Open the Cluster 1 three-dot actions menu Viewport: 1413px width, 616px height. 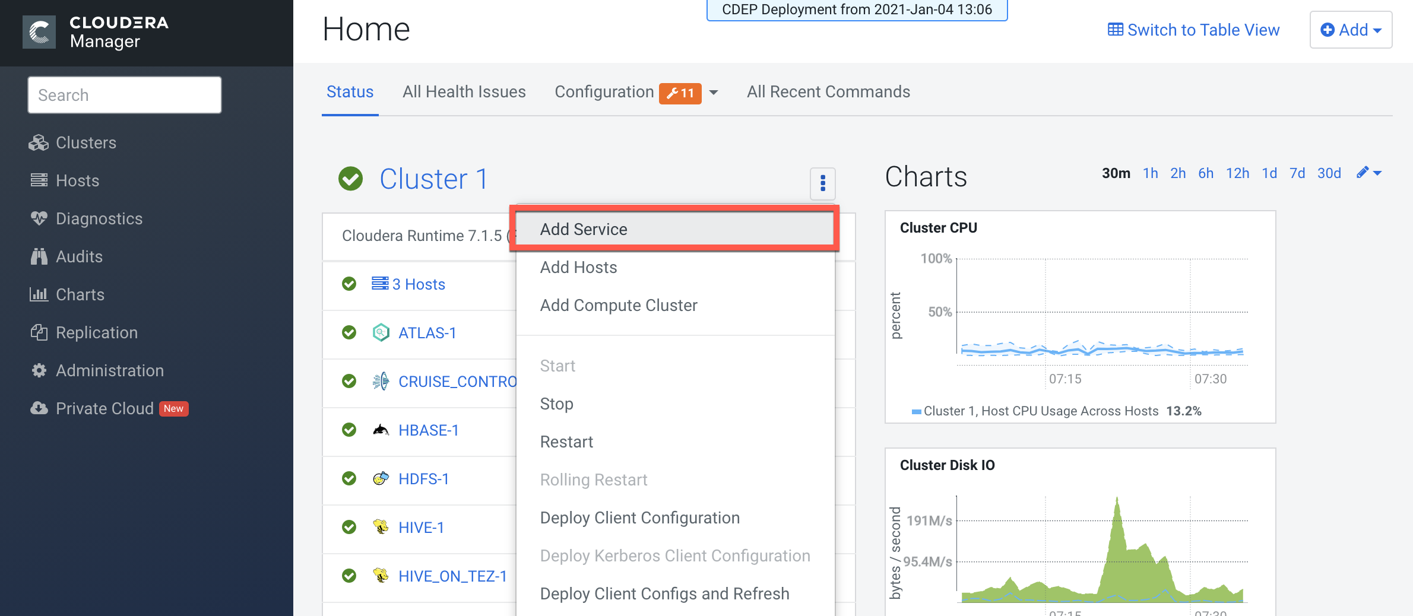(823, 183)
